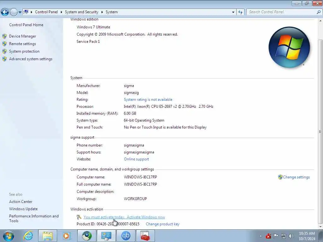This screenshot has width=323, height=242.
Task: Click the network tray icon
Action: pyautogui.click(x=284, y=236)
